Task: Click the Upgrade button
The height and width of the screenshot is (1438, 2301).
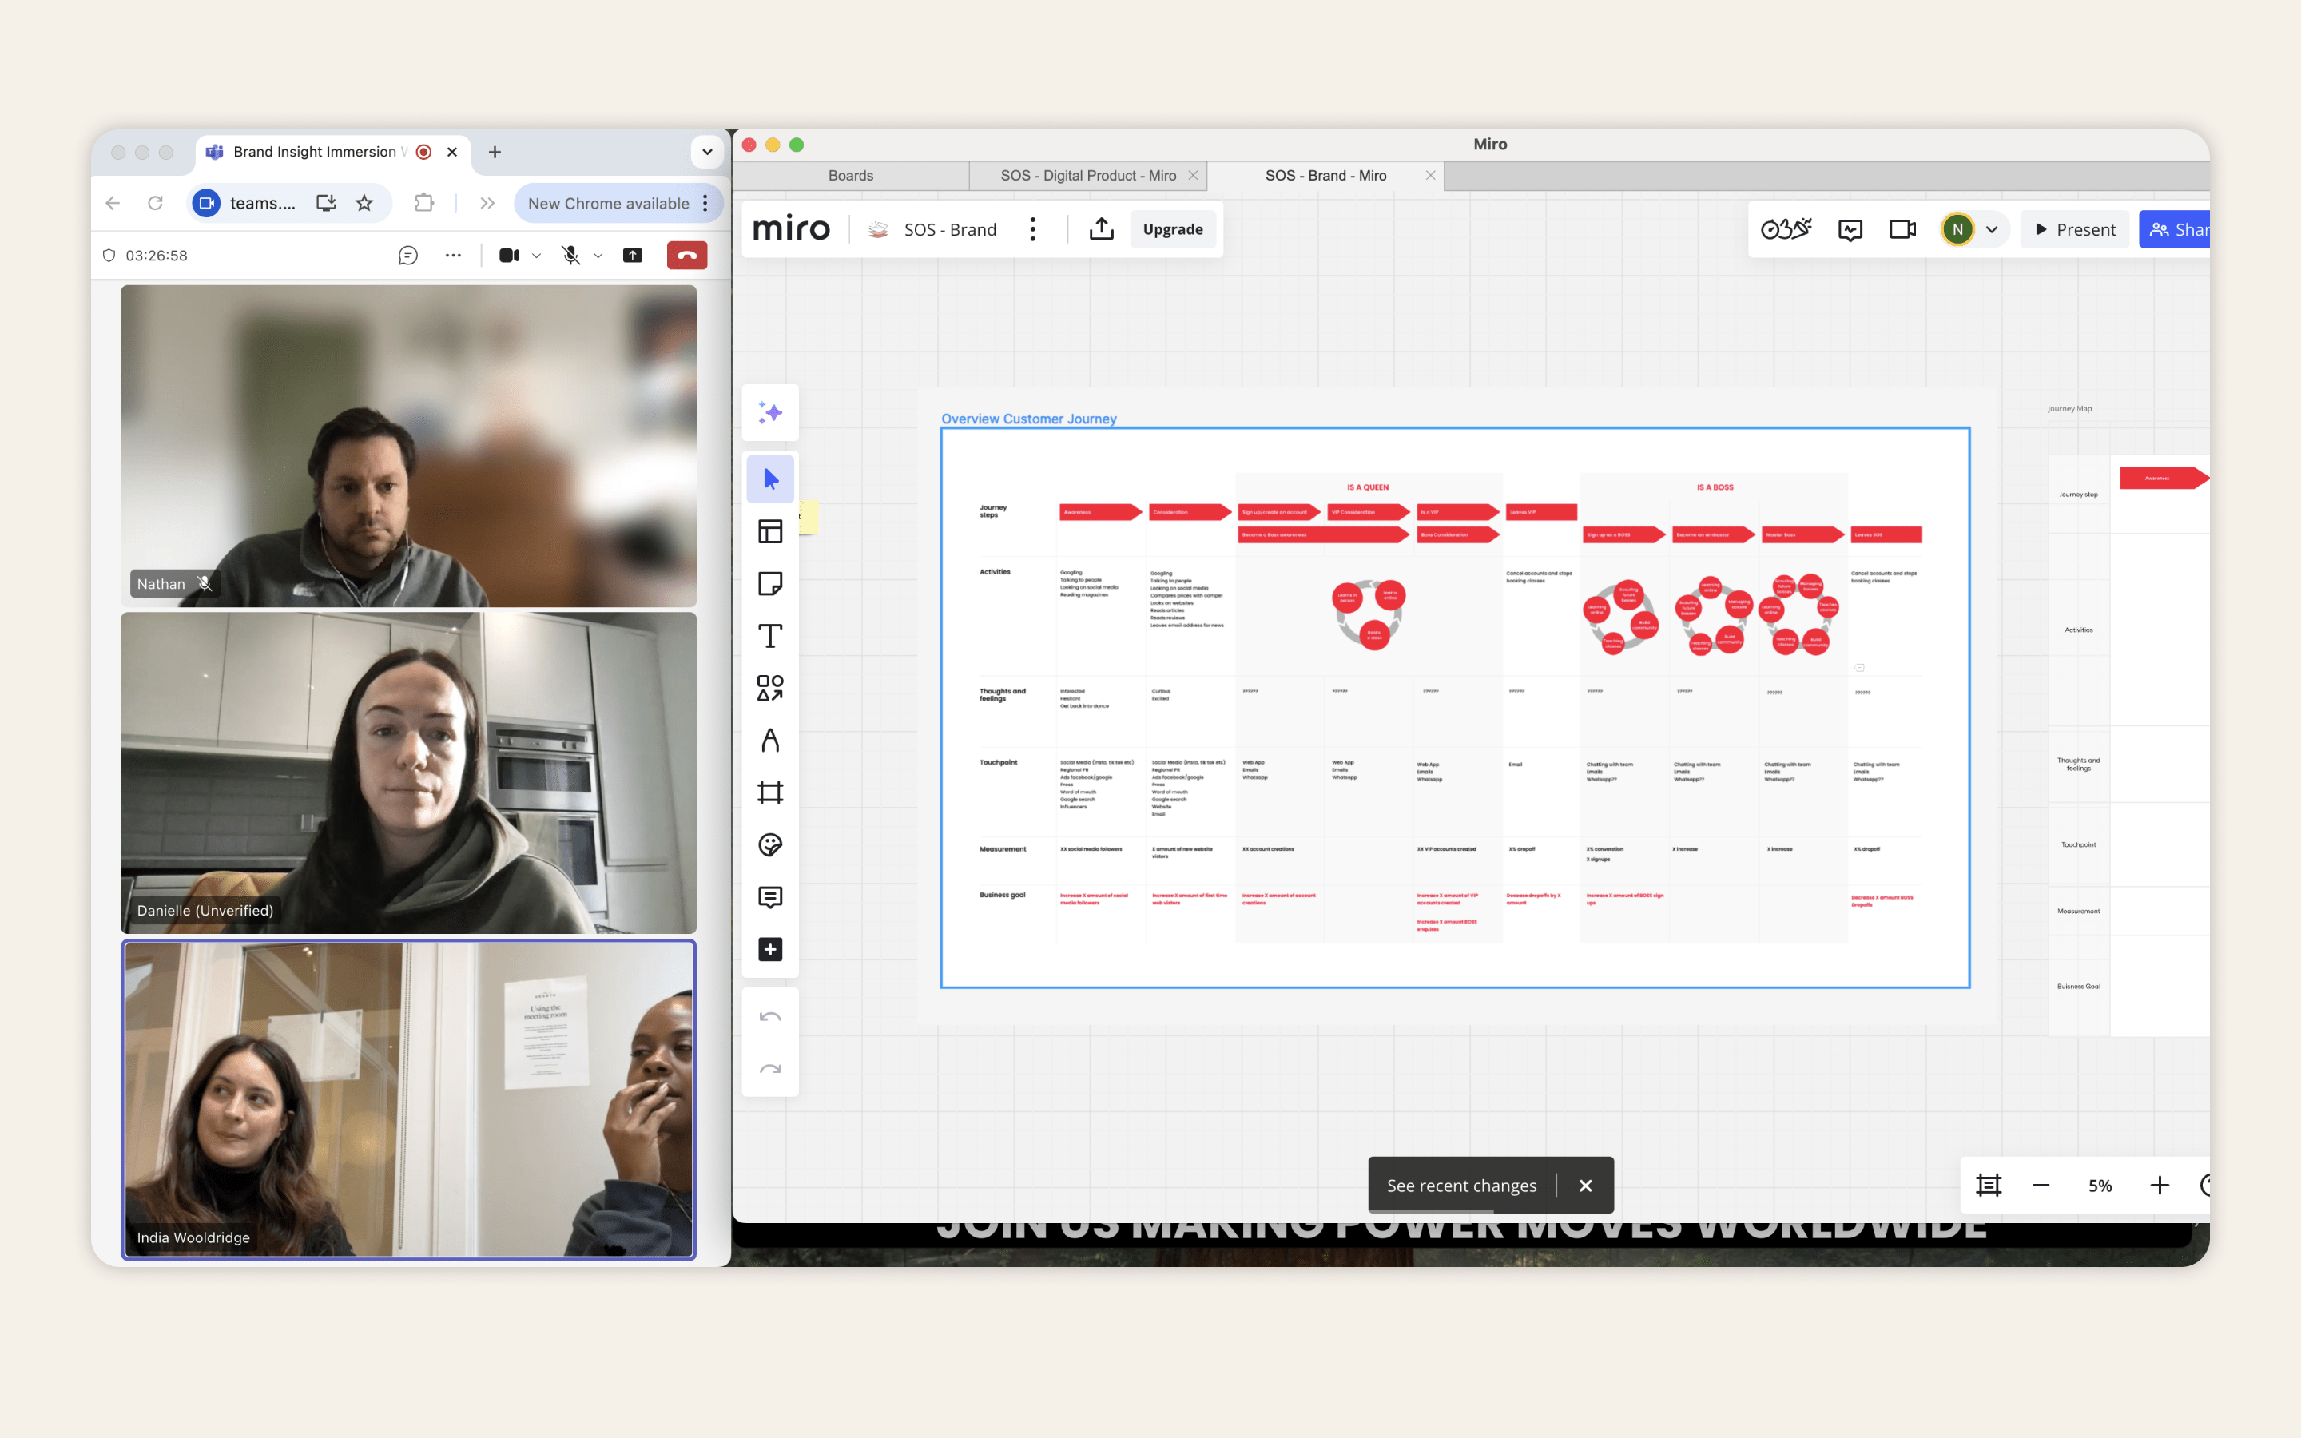Action: coord(1172,229)
